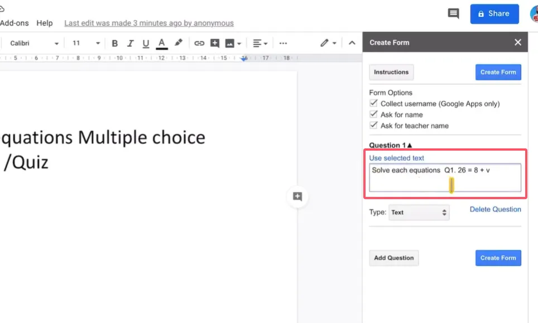This screenshot has width=538, height=323.
Task: Open the Calibri font dropdown
Action: (33, 44)
